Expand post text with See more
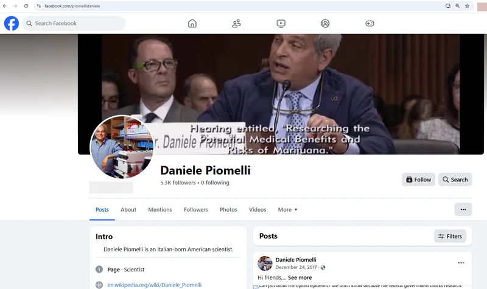Image resolution: width=487 pixels, height=289 pixels. 300,277
